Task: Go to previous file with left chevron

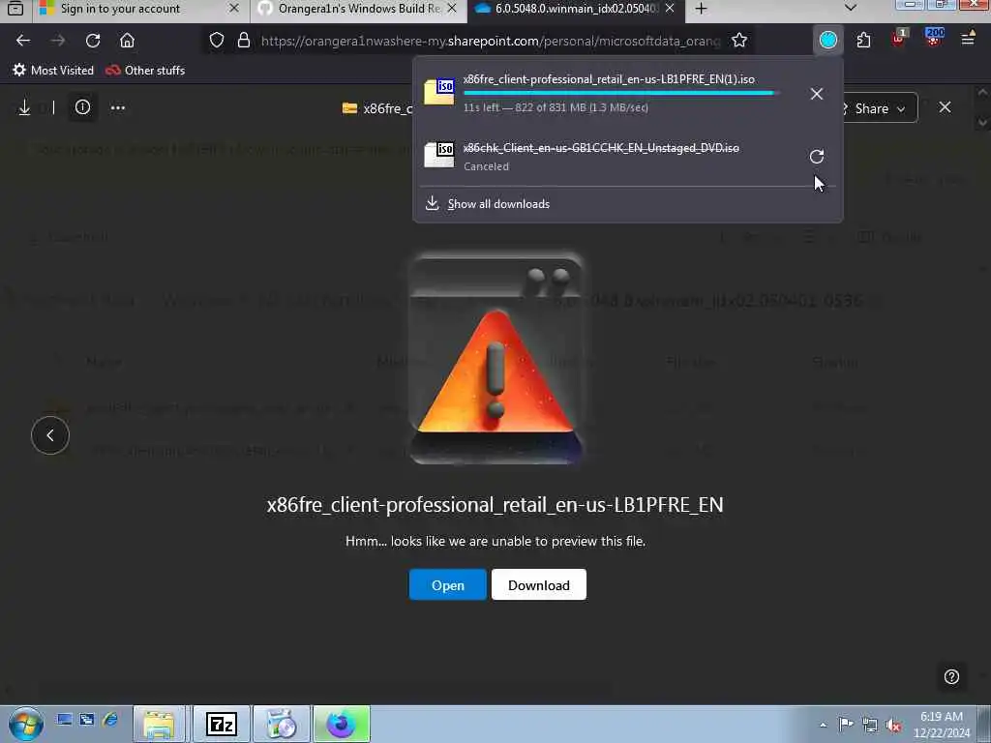Action: [x=50, y=435]
